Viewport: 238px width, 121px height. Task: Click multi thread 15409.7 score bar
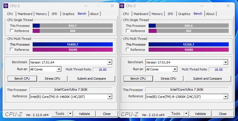pos(73,44)
